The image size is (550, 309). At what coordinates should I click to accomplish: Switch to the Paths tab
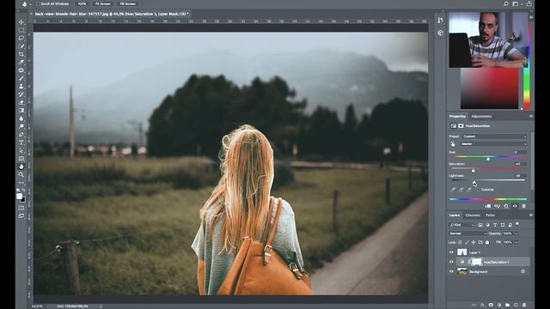(490, 215)
